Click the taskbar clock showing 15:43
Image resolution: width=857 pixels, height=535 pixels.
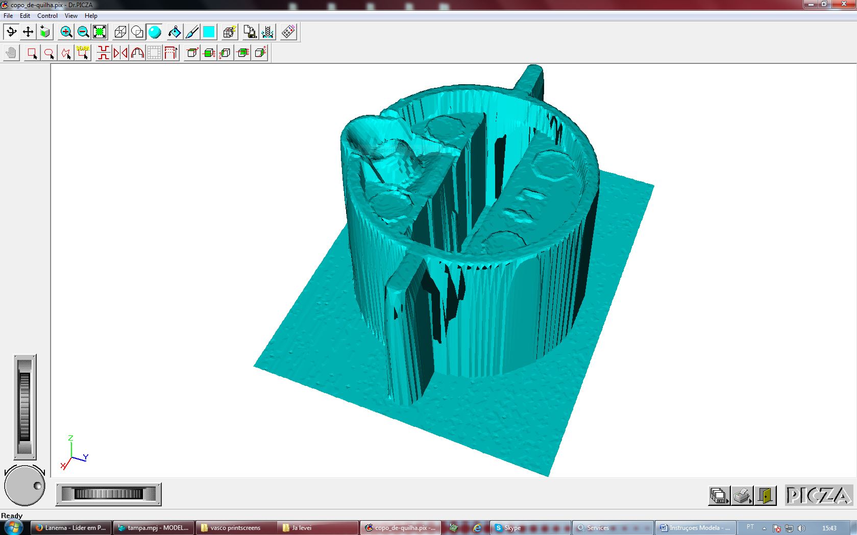(x=829, y=528)
